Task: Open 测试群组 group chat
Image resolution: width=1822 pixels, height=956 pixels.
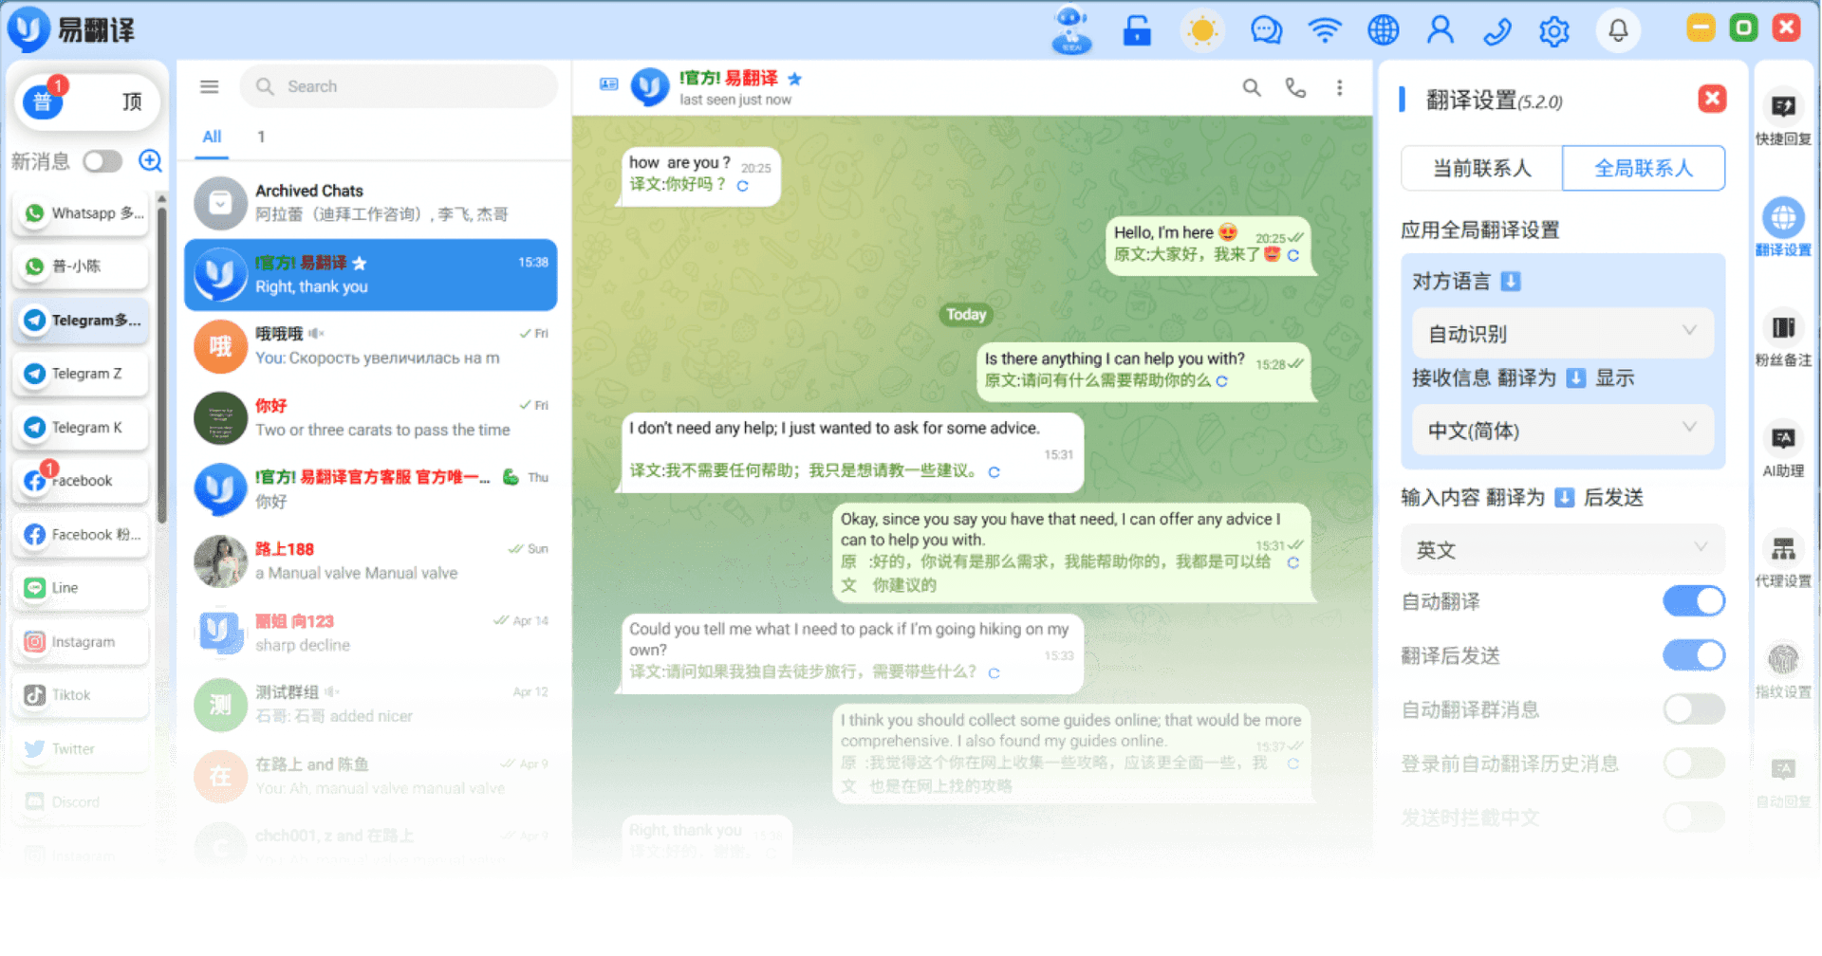Action: [371, 704]
